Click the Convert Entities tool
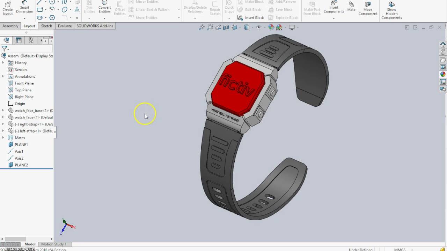447x251 pixels. pos(104,8)
